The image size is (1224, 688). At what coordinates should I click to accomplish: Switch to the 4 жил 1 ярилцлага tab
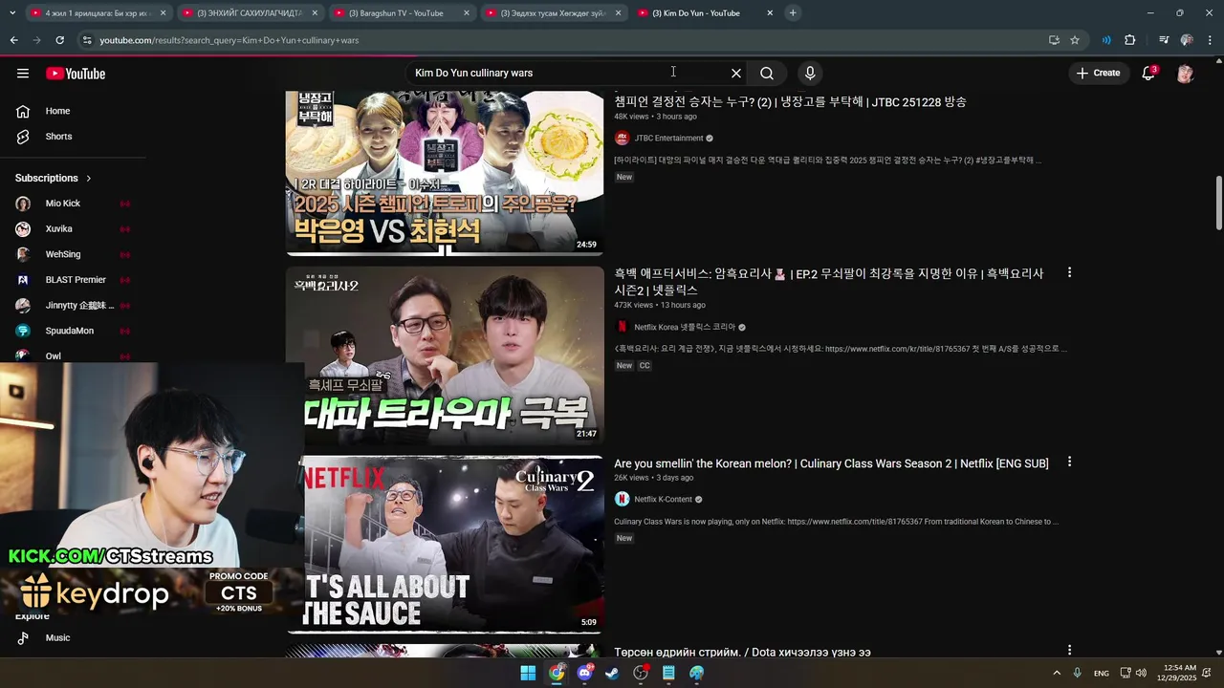pyautogui.click(x=96, y=13)
